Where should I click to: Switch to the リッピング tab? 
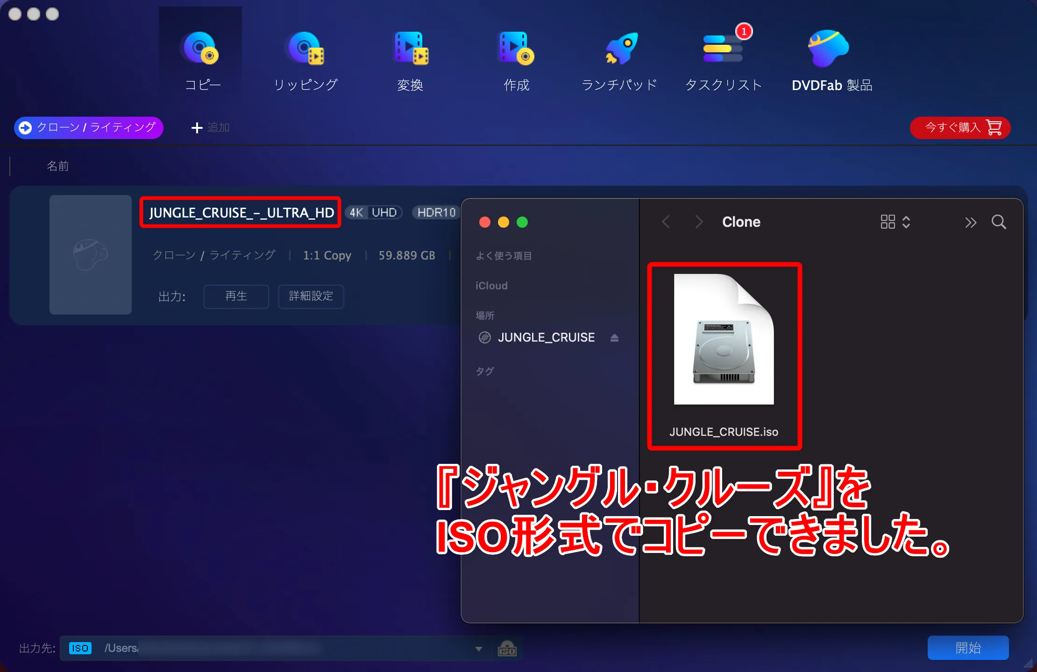306,60
